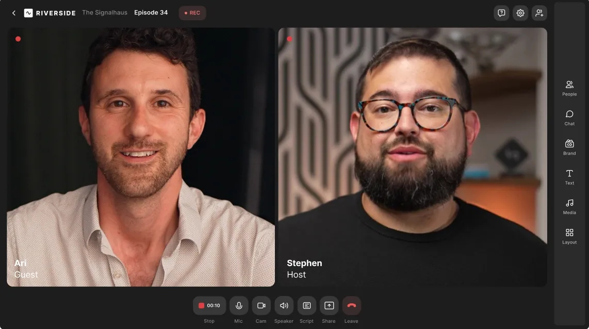The height and width of the screenshot is (329, 589).
Task: Invite a participant via the add-person icon
Action: pyautogui.click(x=539, y=12)
